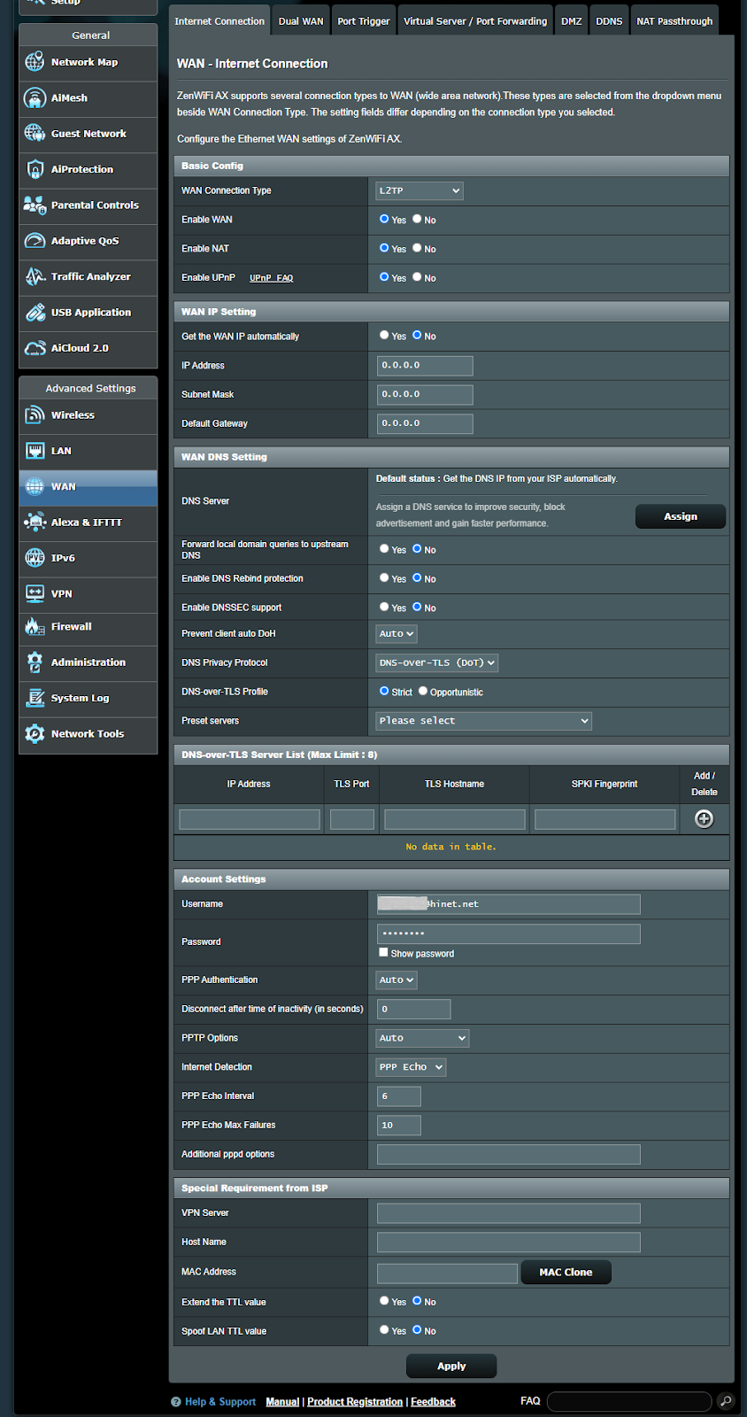Click the VPN Server input field
The width and height of the screenshot is (747, 1417).
509,1213
